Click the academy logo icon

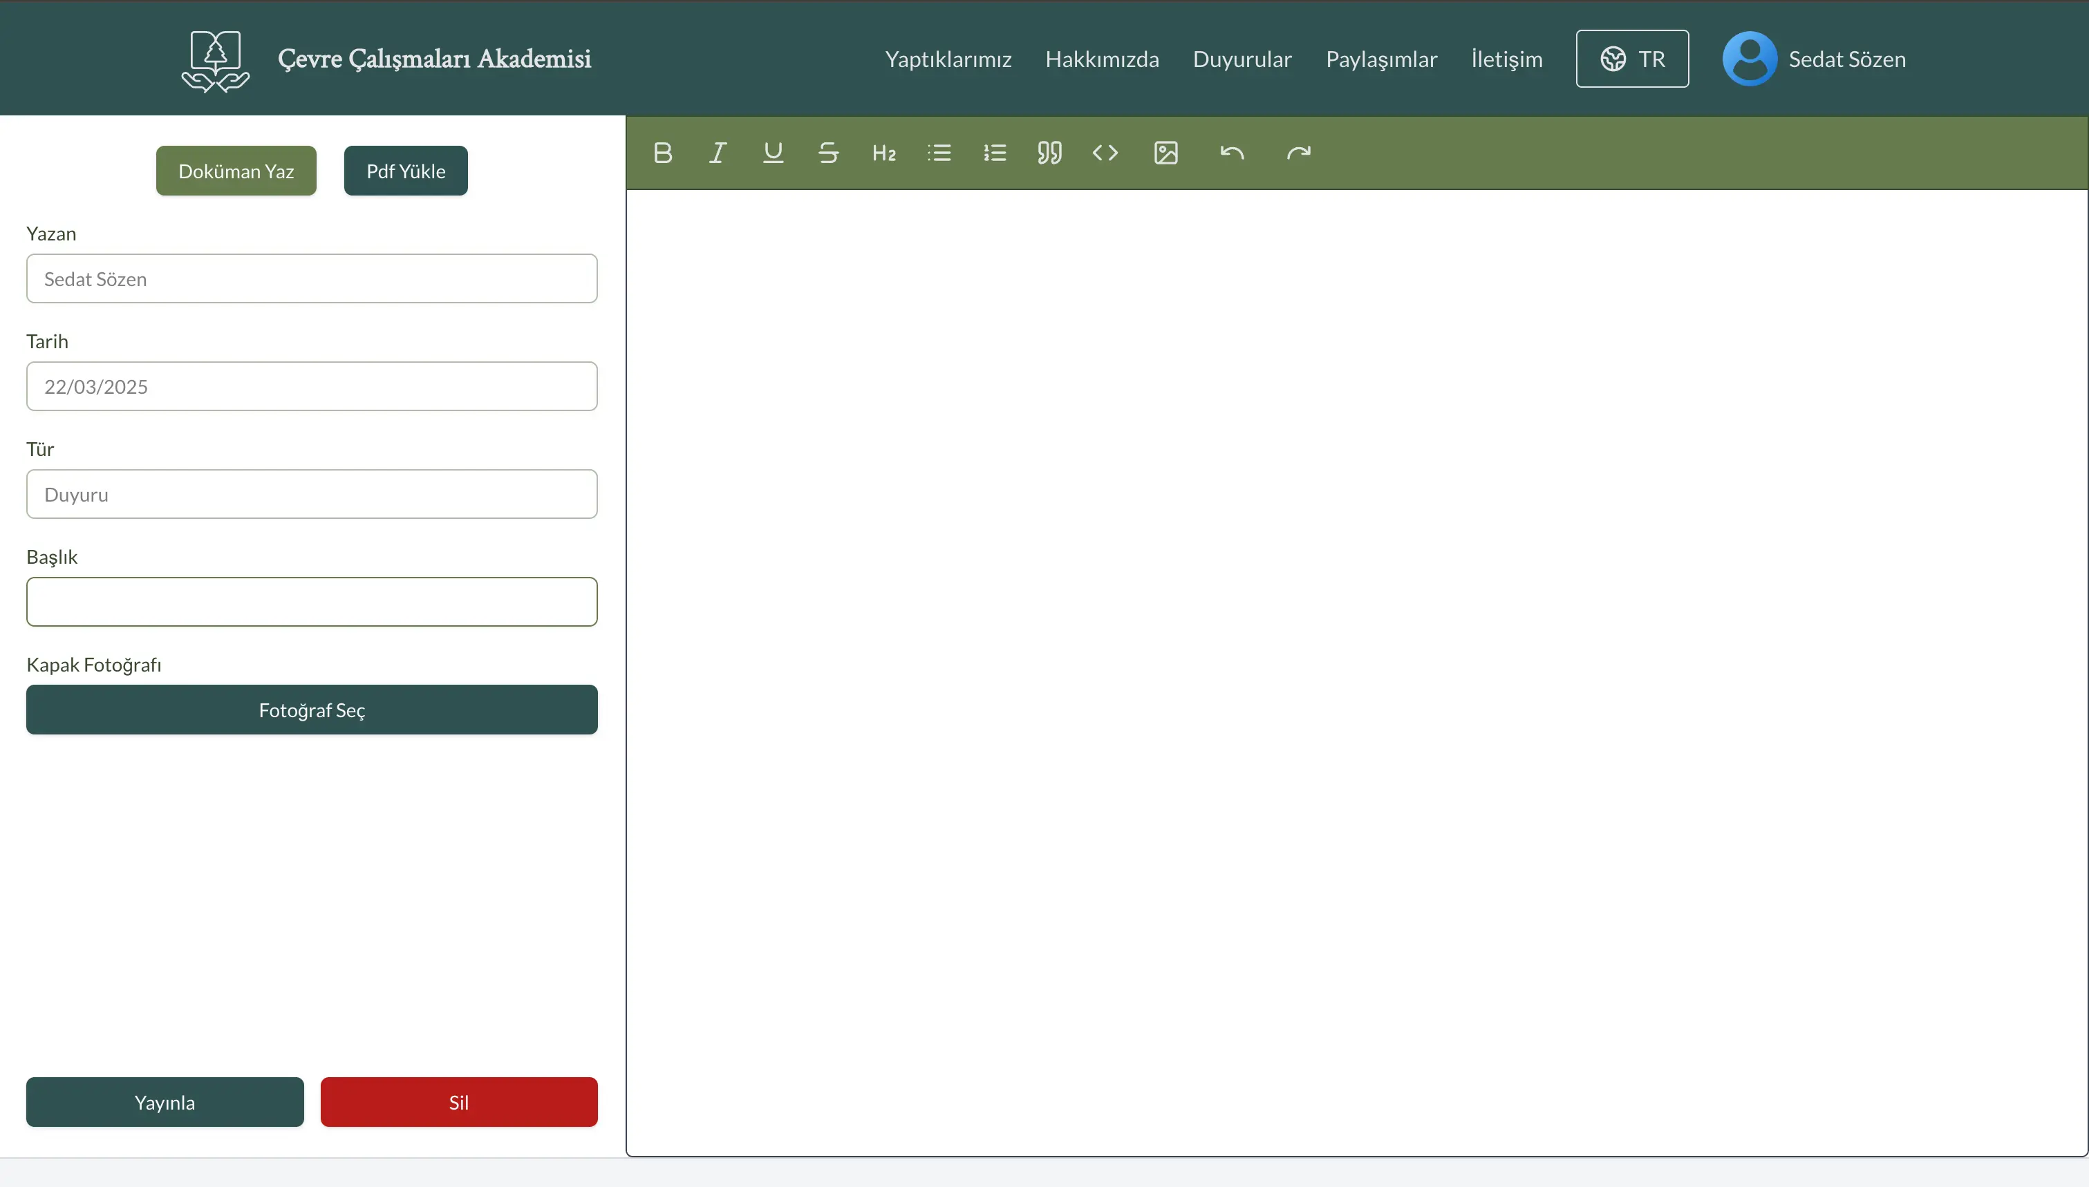tap(215, 61)
